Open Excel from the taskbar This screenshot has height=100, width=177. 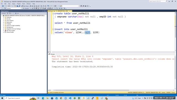[x=79, y=98]
